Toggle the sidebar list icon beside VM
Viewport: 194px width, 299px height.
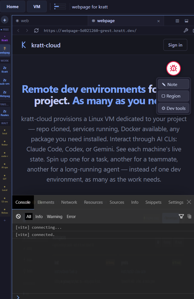[x=60, y=6]
